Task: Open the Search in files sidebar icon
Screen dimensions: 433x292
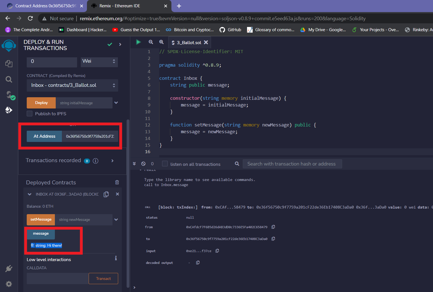Action: [x=9, y=80]
